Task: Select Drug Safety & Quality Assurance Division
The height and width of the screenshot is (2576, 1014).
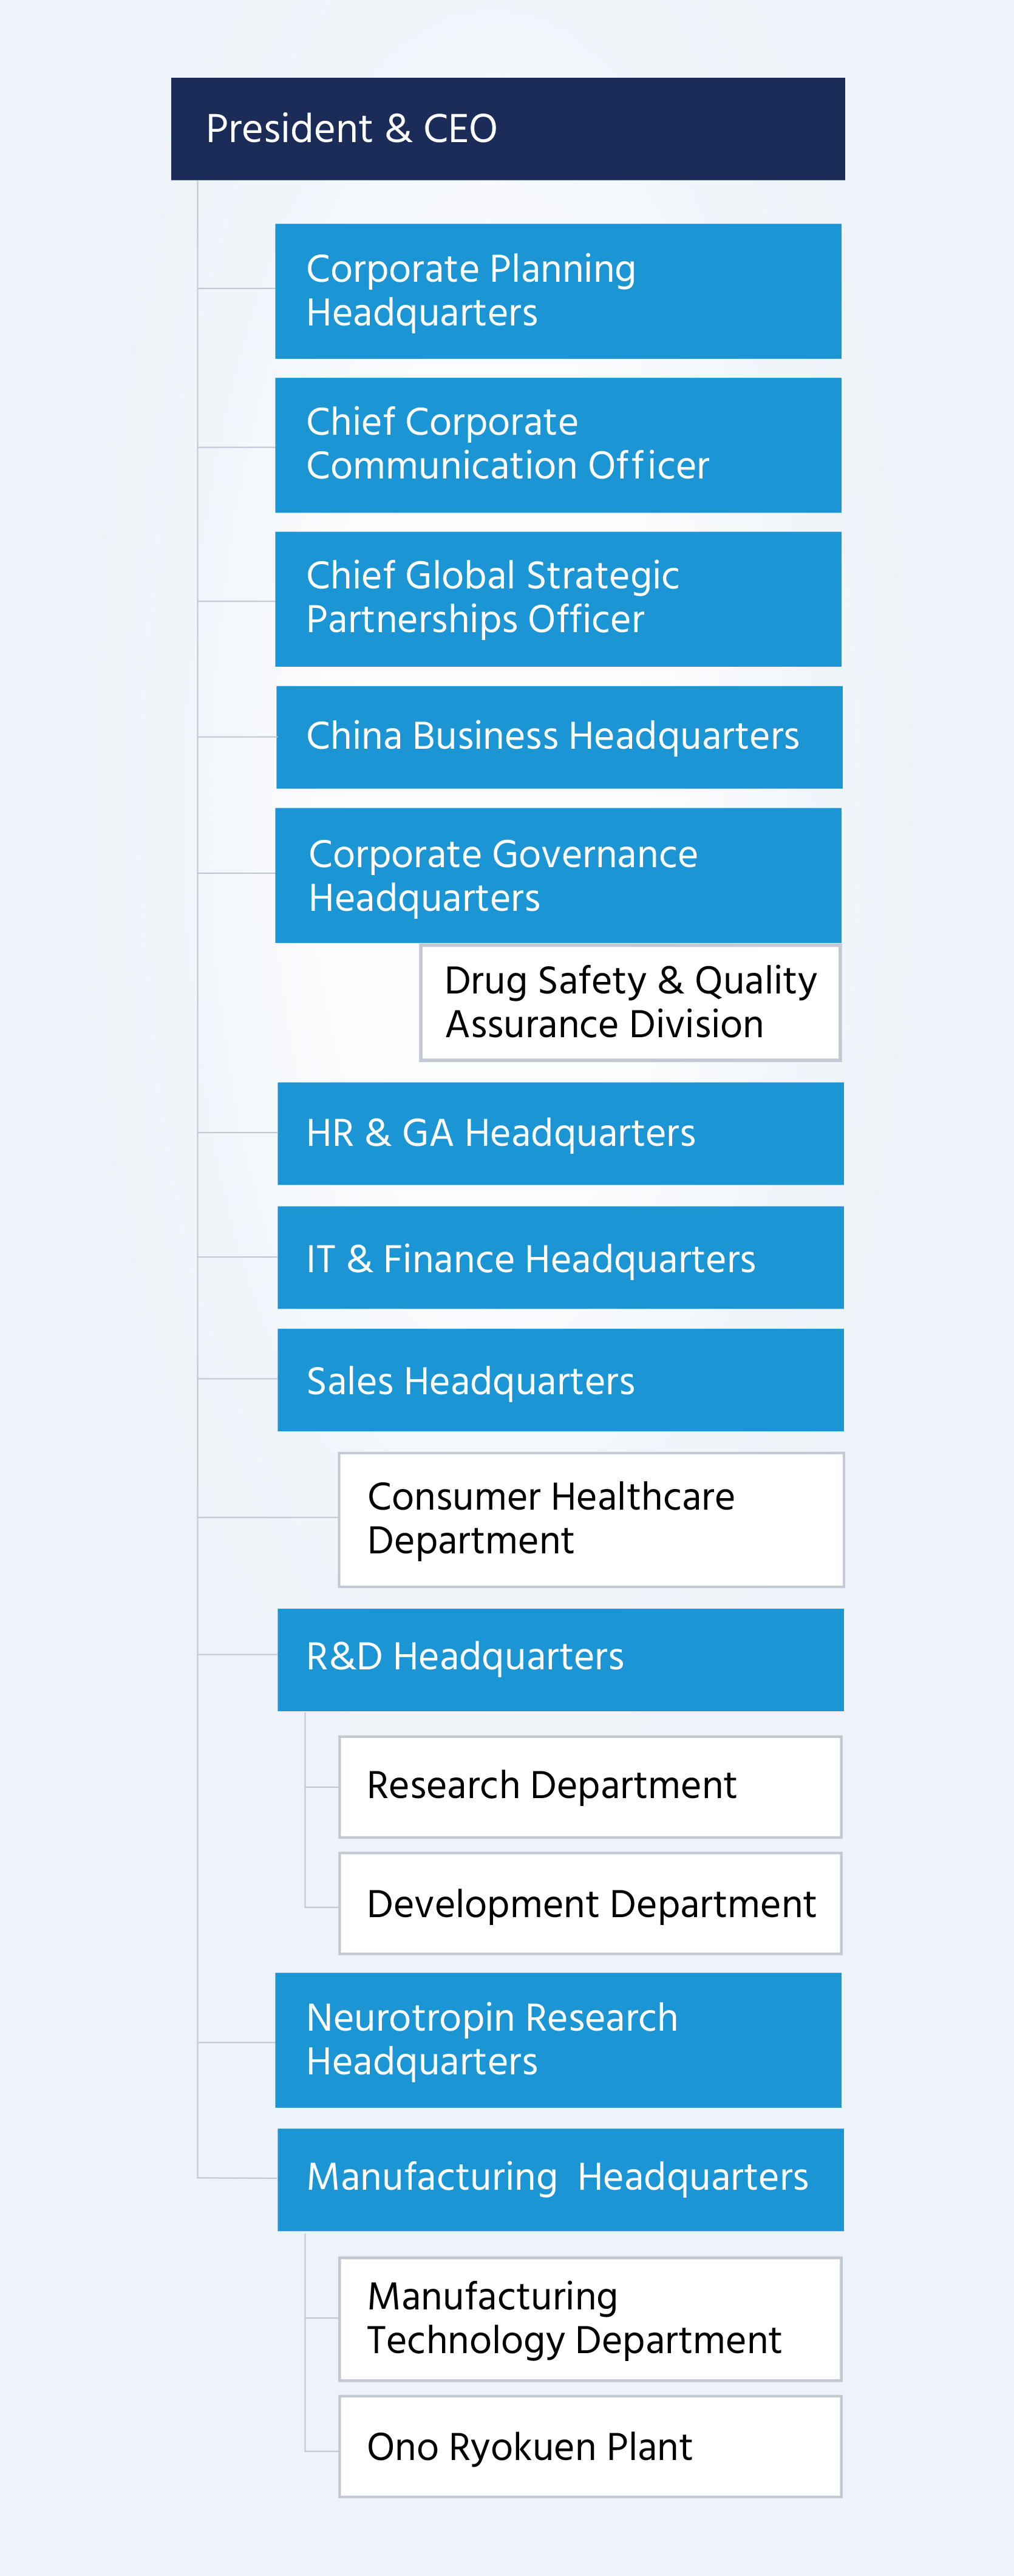Action: pyautogui.click(x=630, y=1003)
